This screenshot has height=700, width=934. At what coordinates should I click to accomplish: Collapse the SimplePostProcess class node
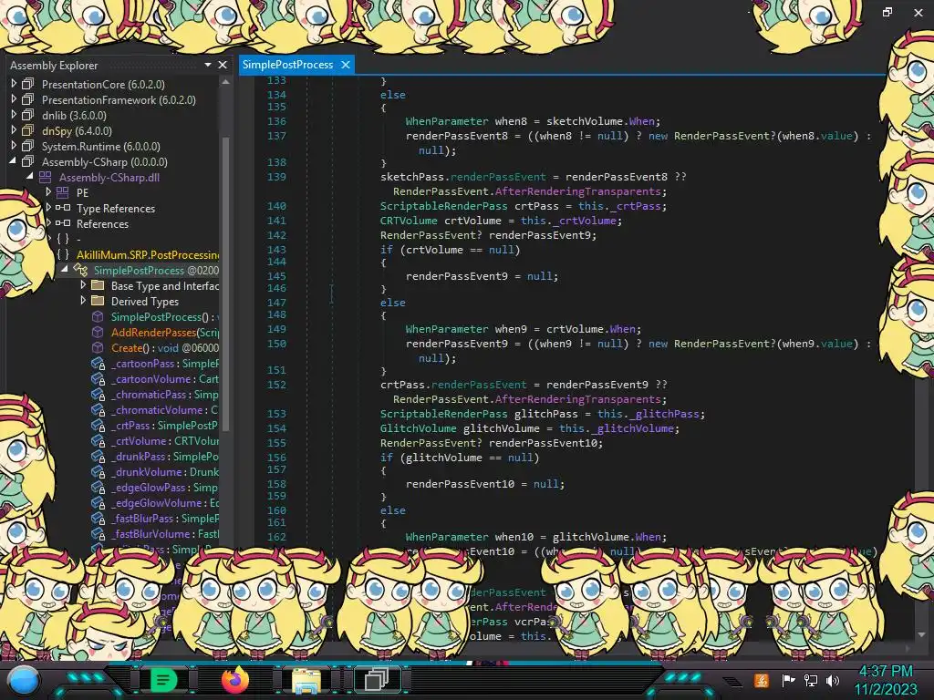(65, 270)
